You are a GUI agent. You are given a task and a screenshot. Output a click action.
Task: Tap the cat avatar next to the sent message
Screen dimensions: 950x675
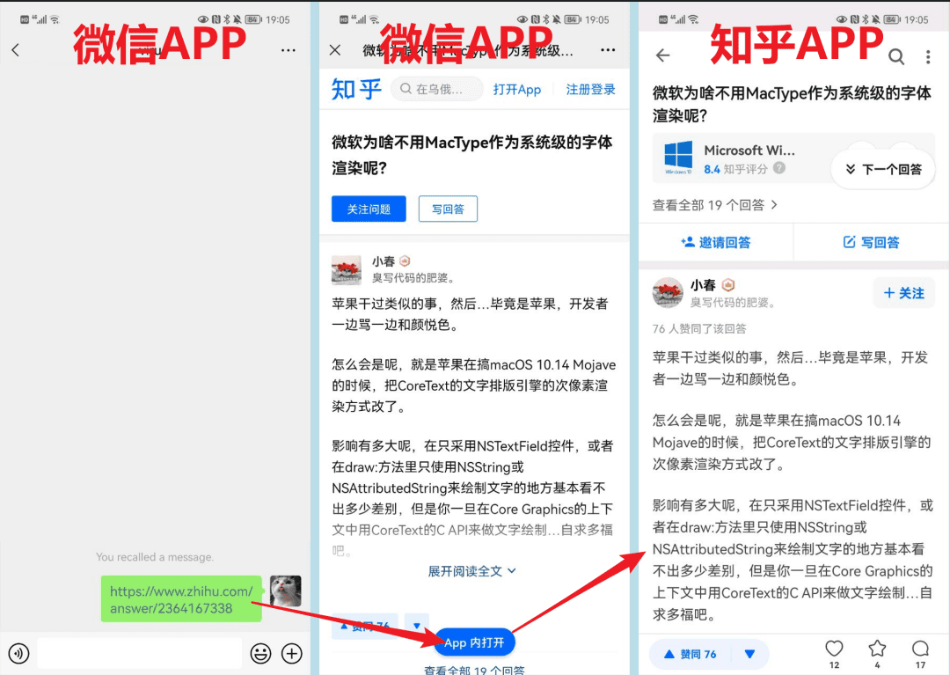[285, 591]
